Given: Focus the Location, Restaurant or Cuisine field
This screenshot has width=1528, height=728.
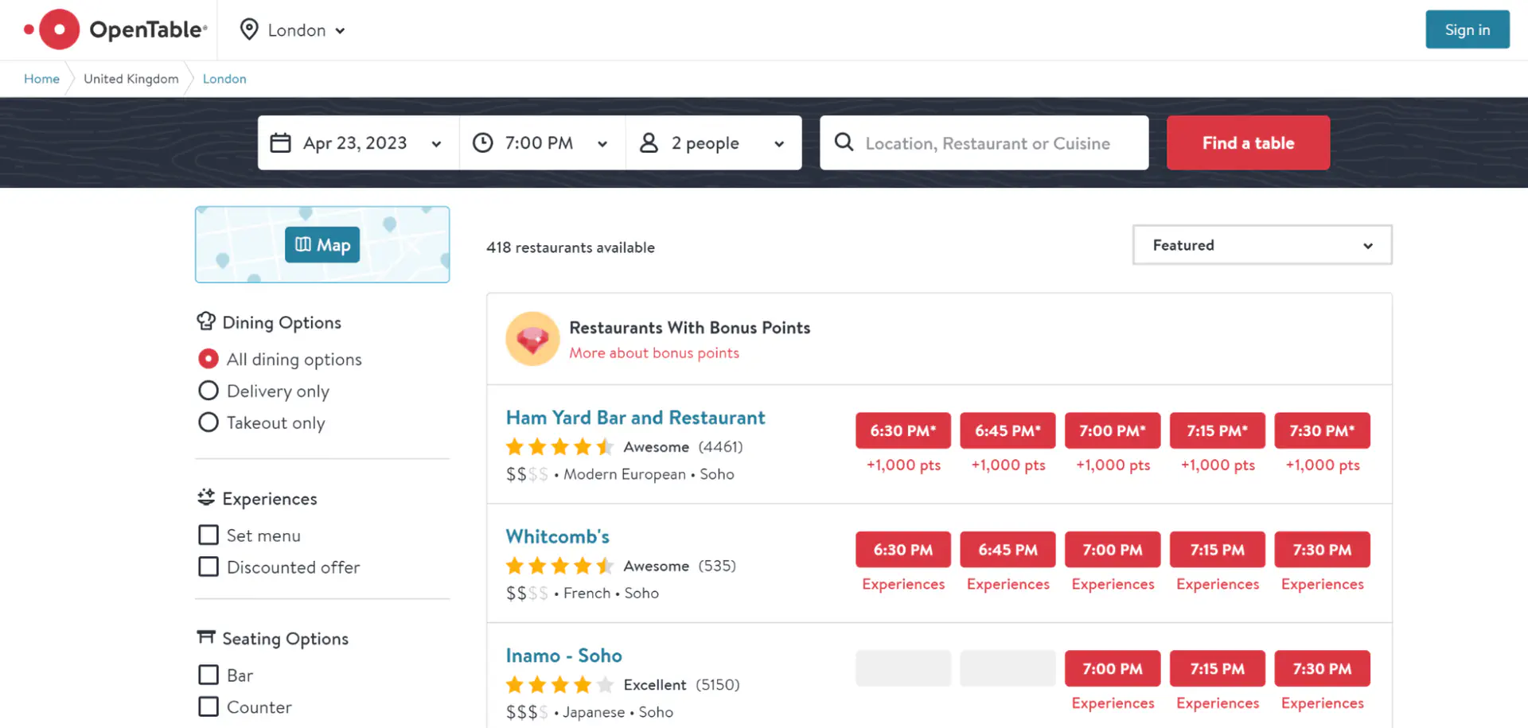Looking at the screenshot, I should pos(987,143).
